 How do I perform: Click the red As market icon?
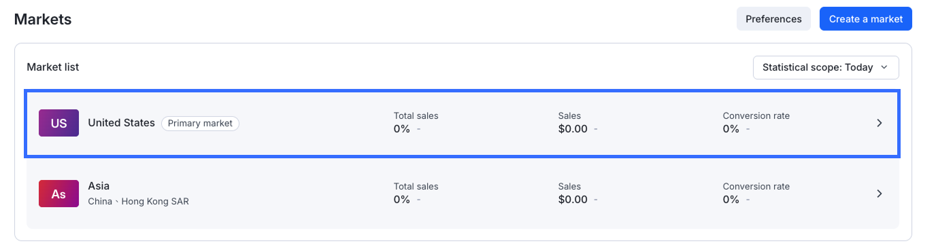[x=58, y=194]
